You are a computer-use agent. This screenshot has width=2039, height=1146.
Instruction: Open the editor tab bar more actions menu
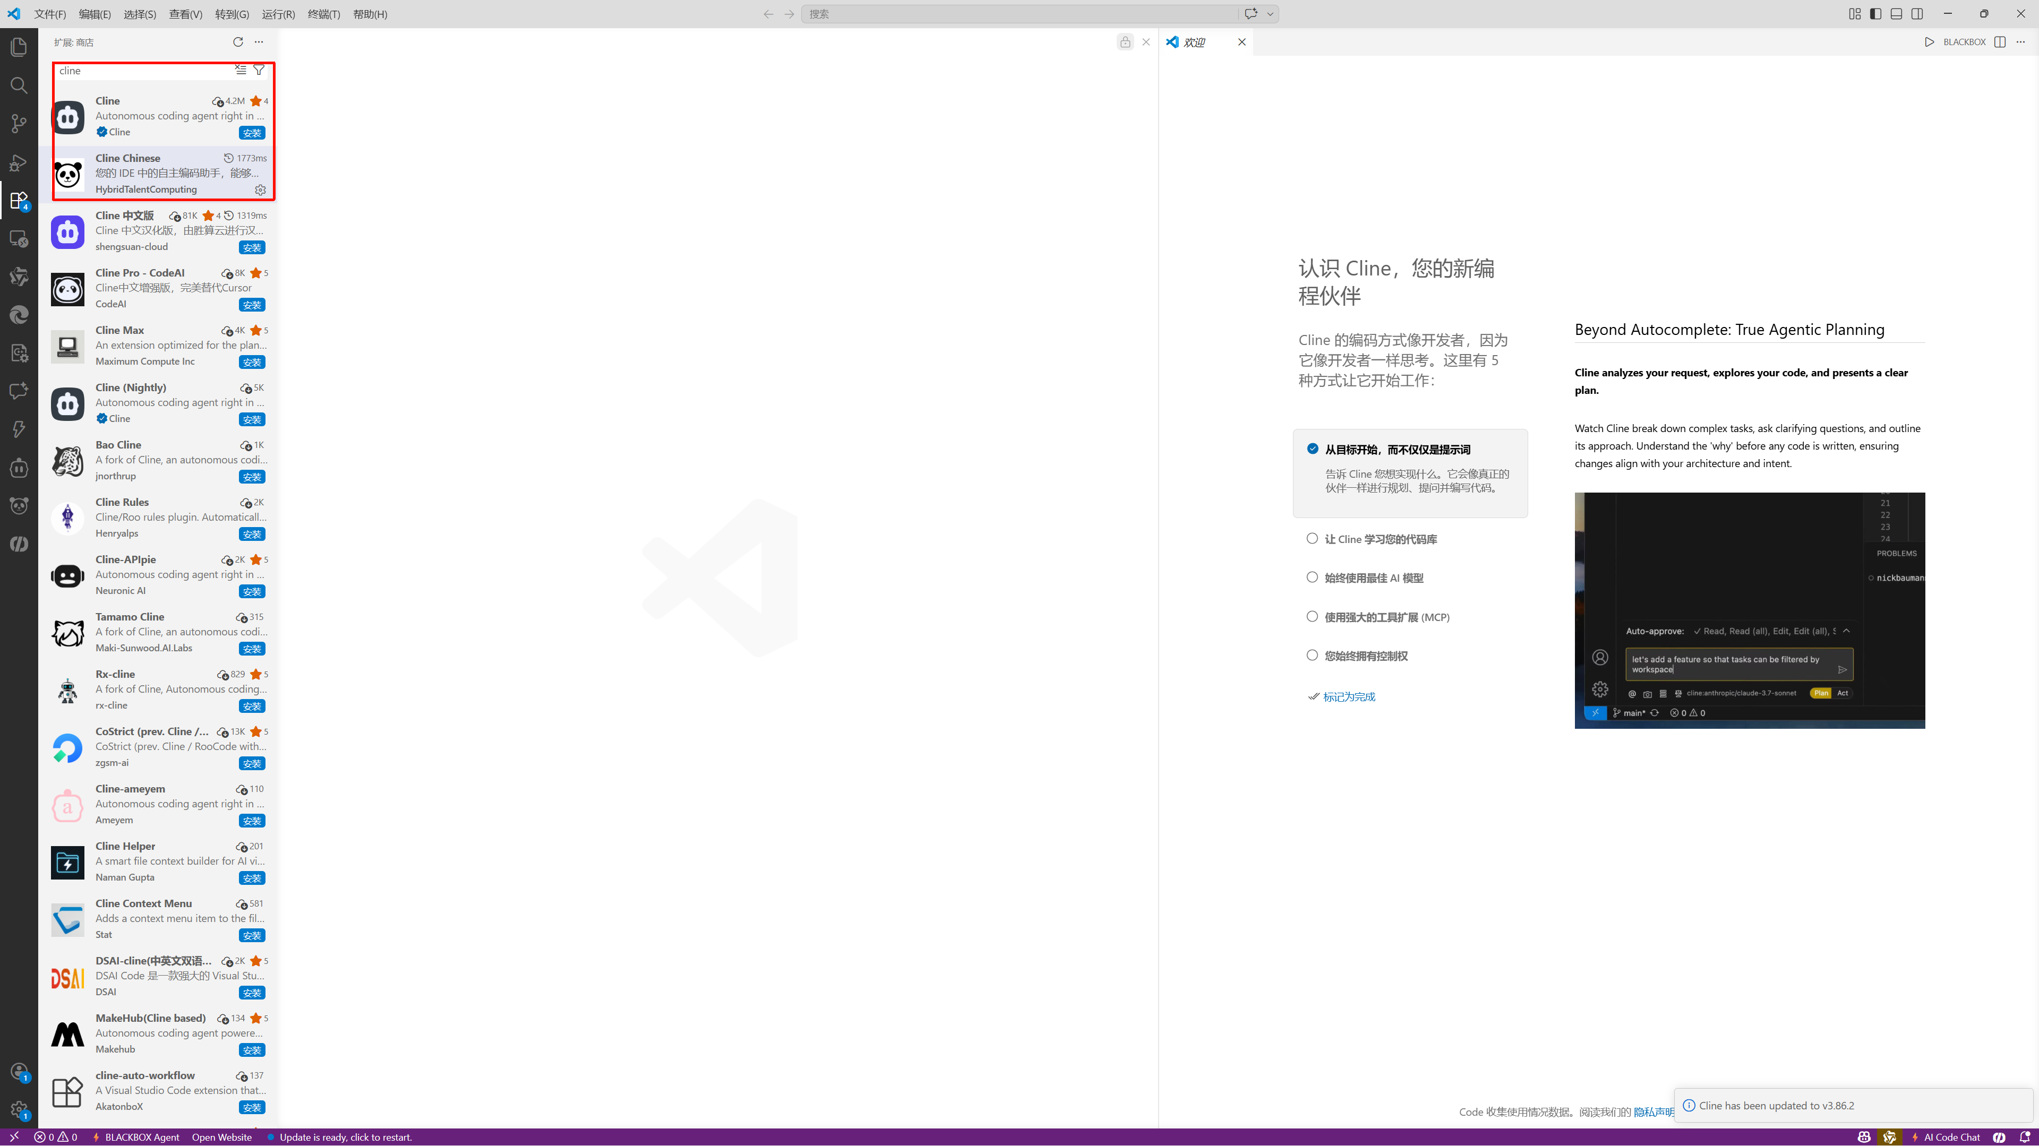coord(2021,42)
